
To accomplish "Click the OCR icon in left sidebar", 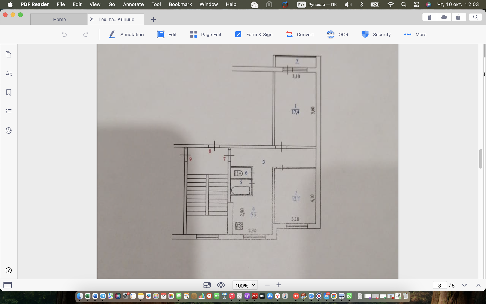I will pos(9,130).
